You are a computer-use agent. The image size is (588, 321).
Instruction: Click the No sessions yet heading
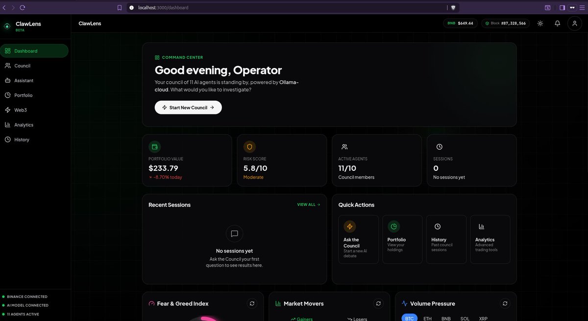point(234,251)
